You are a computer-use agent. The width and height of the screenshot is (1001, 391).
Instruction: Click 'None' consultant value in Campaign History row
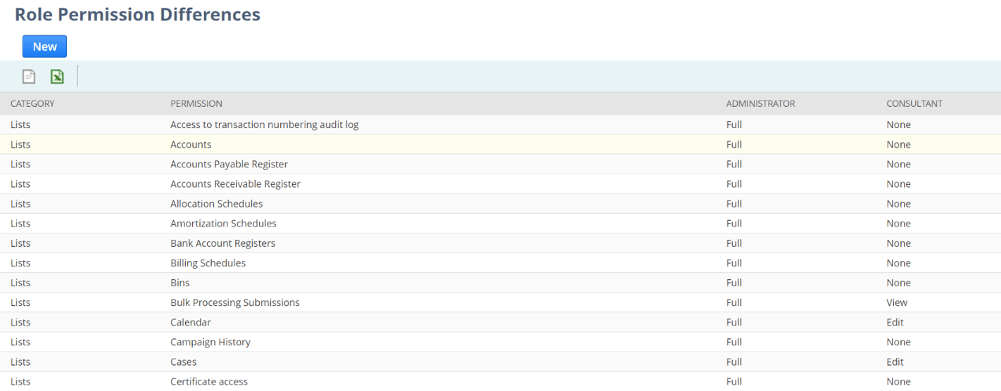(x=898, y=342)
